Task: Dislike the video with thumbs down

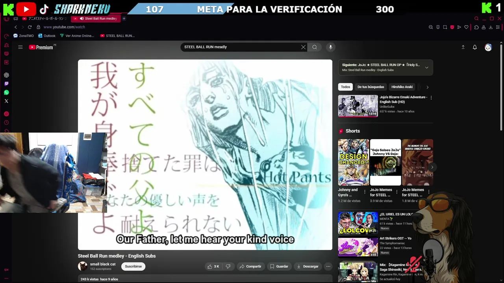Action: coord(228,266)
